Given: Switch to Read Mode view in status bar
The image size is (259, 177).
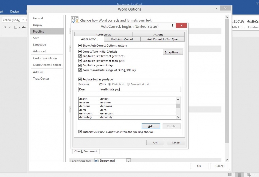Looking at the screenshot, I should tap(230, 174).
